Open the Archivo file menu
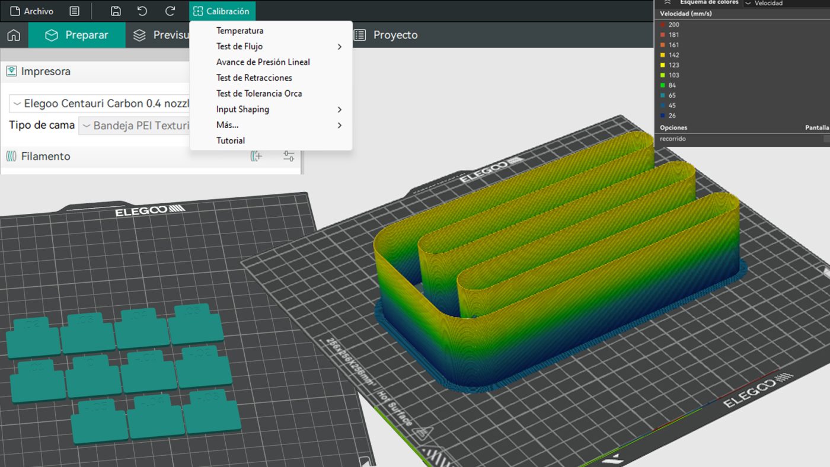The width and height of the screenshot is (830, 467). click(32, 11)
